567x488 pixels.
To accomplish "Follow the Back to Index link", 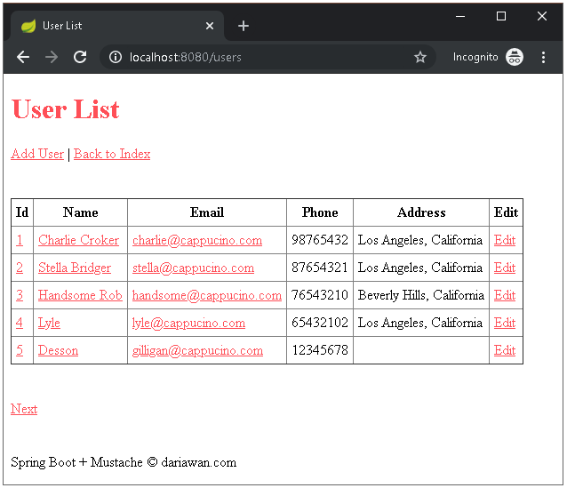I will (112, 154).
